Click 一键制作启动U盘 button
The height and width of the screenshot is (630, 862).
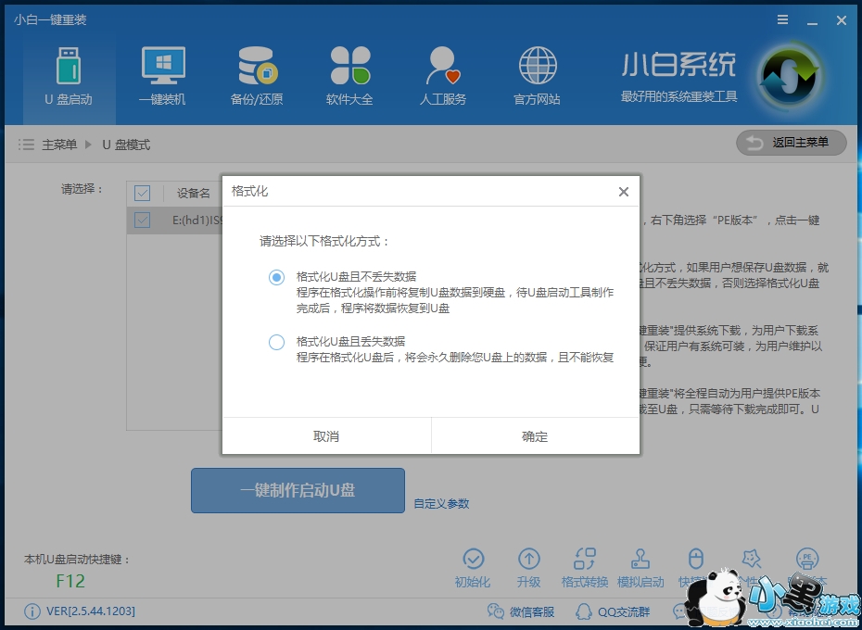click(298, 490)
